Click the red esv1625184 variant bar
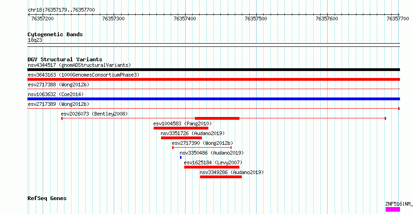The image size is (413, 214). [x=212, y=167]
